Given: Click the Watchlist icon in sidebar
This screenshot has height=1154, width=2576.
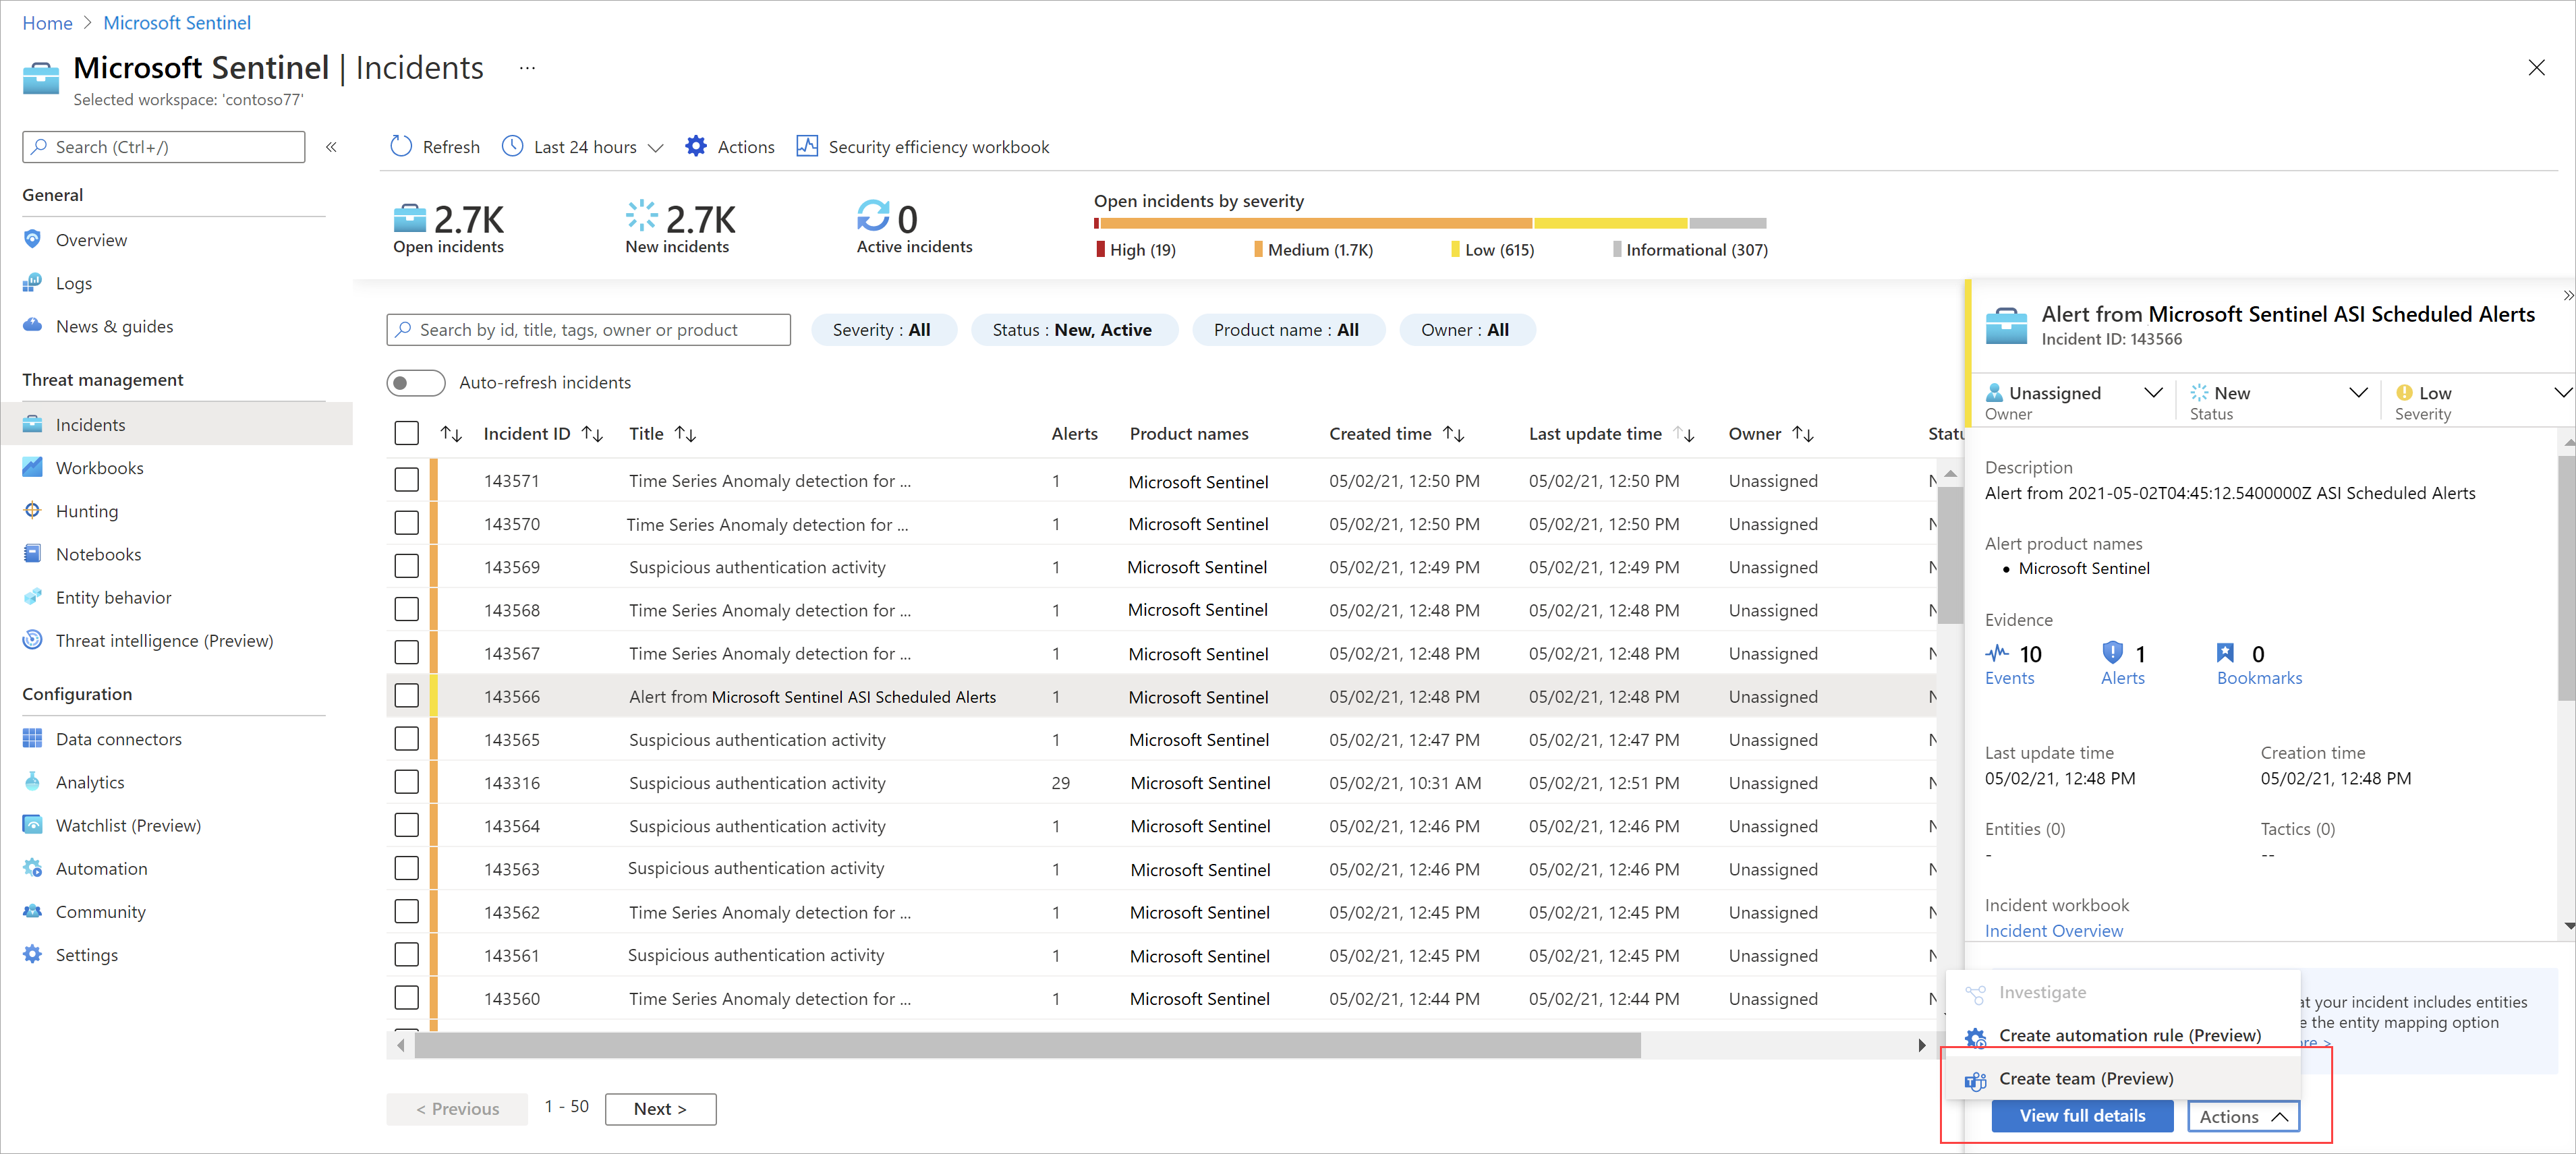Looking at the screenshot, I should click(x=33, y=824).
